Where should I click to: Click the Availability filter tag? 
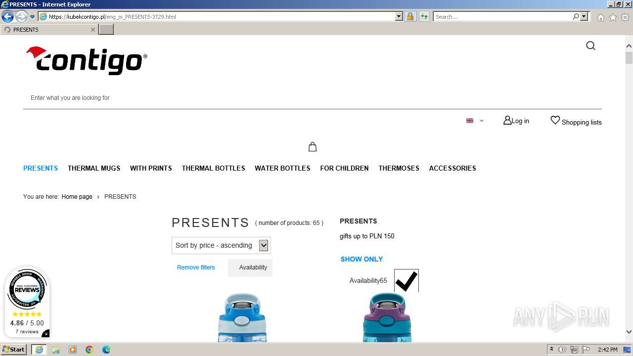point(250,267)
